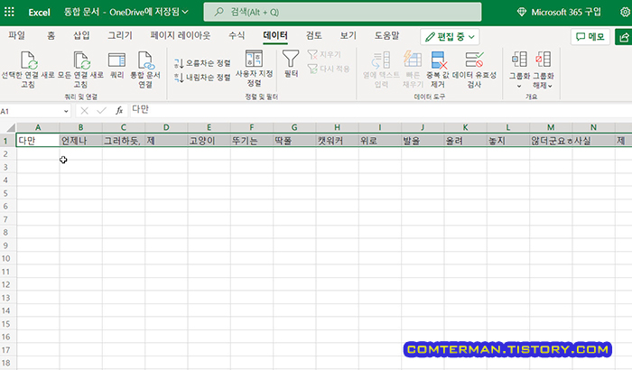Click 빠른 채우기 flash fill

point(413,69)
